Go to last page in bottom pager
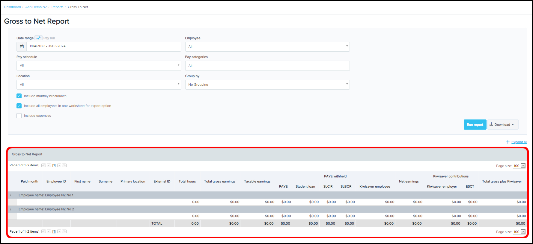533x244 pixels. (64, 231)
